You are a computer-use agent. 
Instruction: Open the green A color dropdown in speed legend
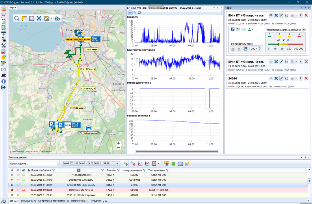pos(273,35)
